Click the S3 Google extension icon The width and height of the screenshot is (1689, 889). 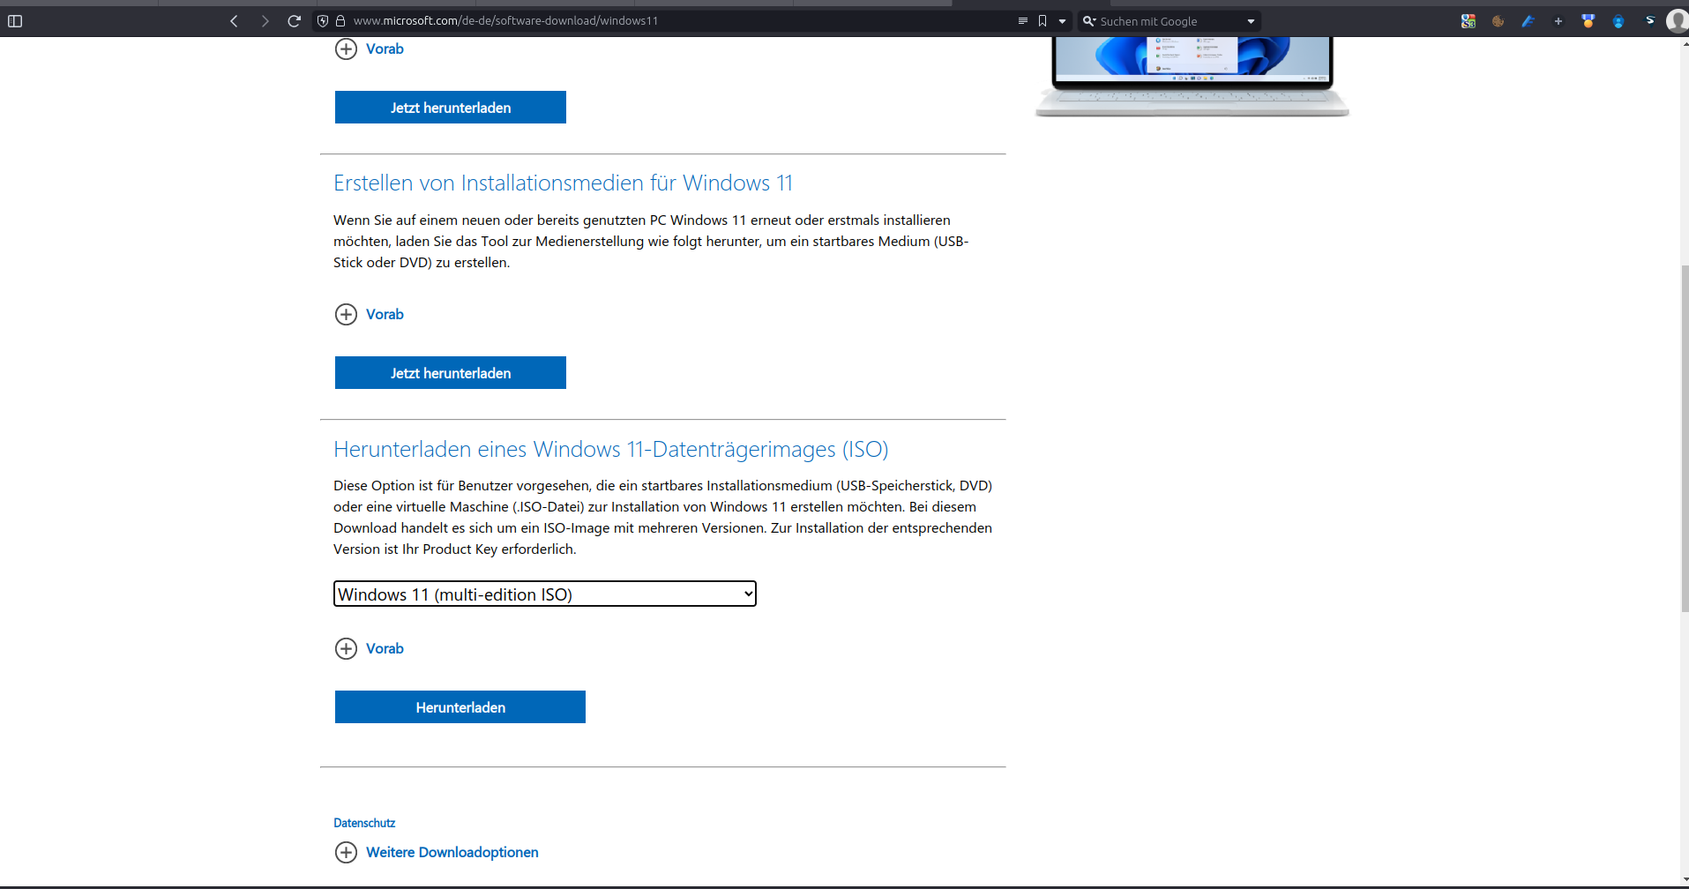point(1469,21)
